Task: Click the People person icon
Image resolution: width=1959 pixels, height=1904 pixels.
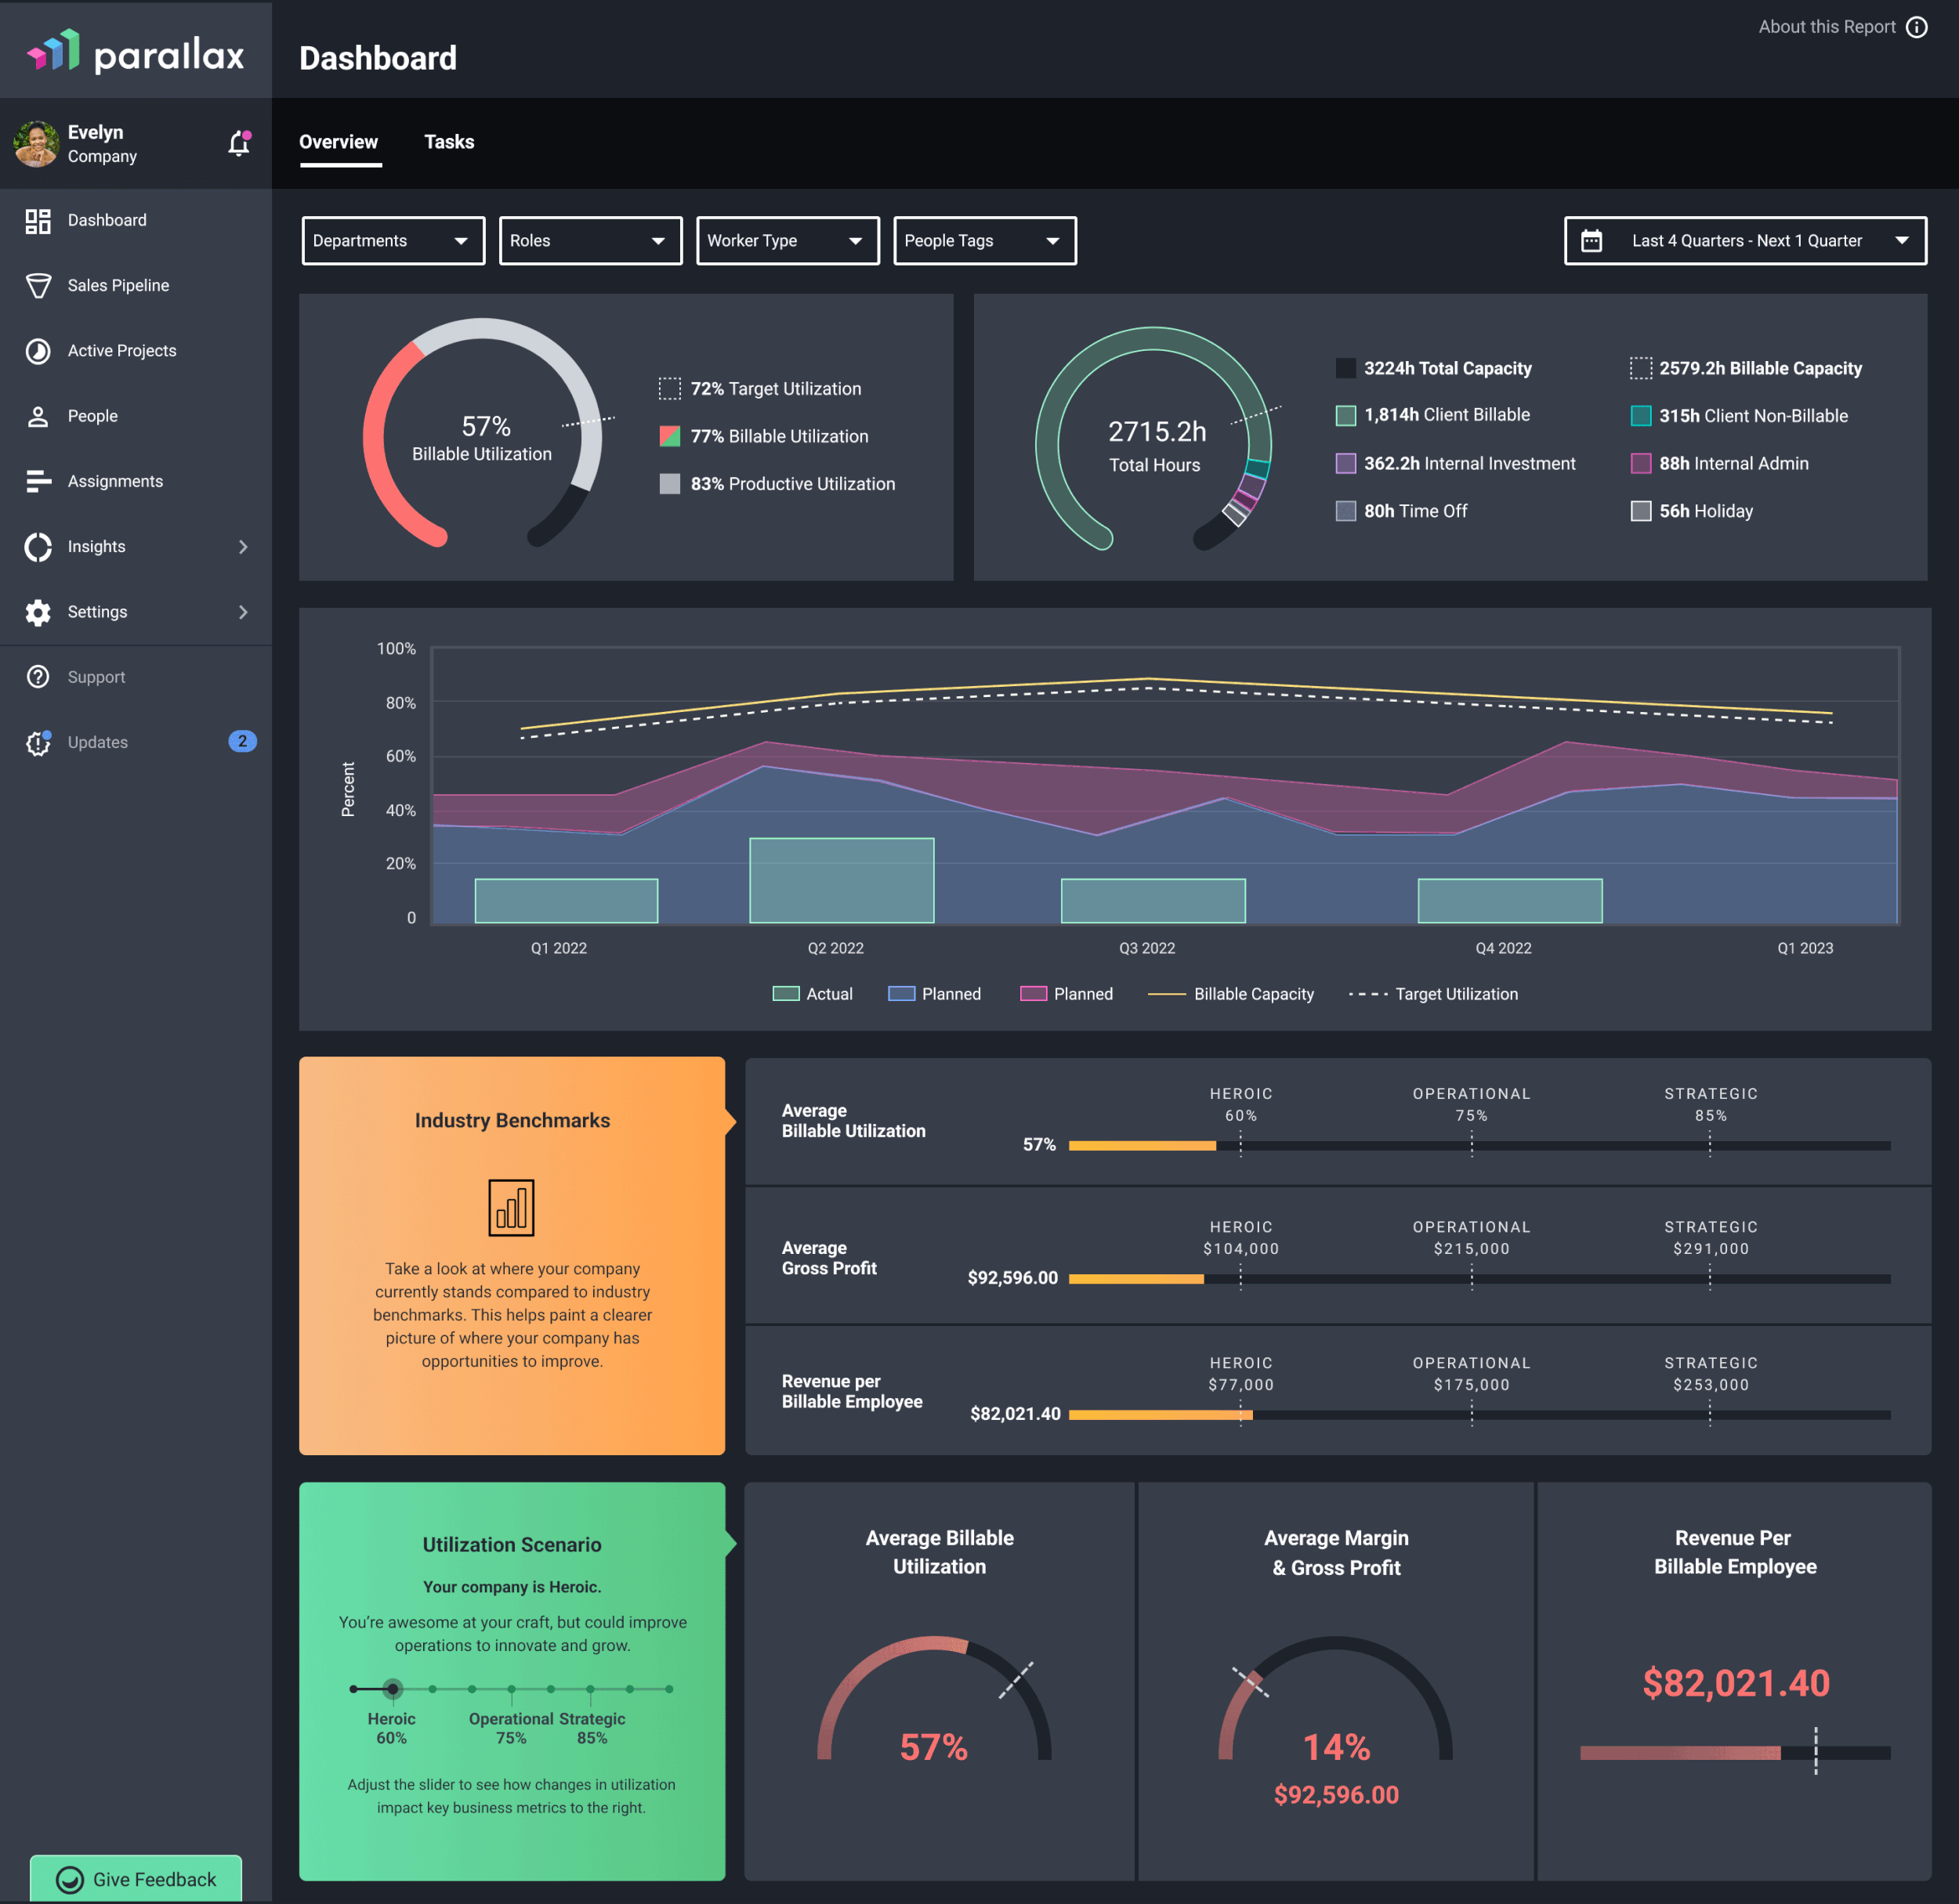Action: [38, 416]
